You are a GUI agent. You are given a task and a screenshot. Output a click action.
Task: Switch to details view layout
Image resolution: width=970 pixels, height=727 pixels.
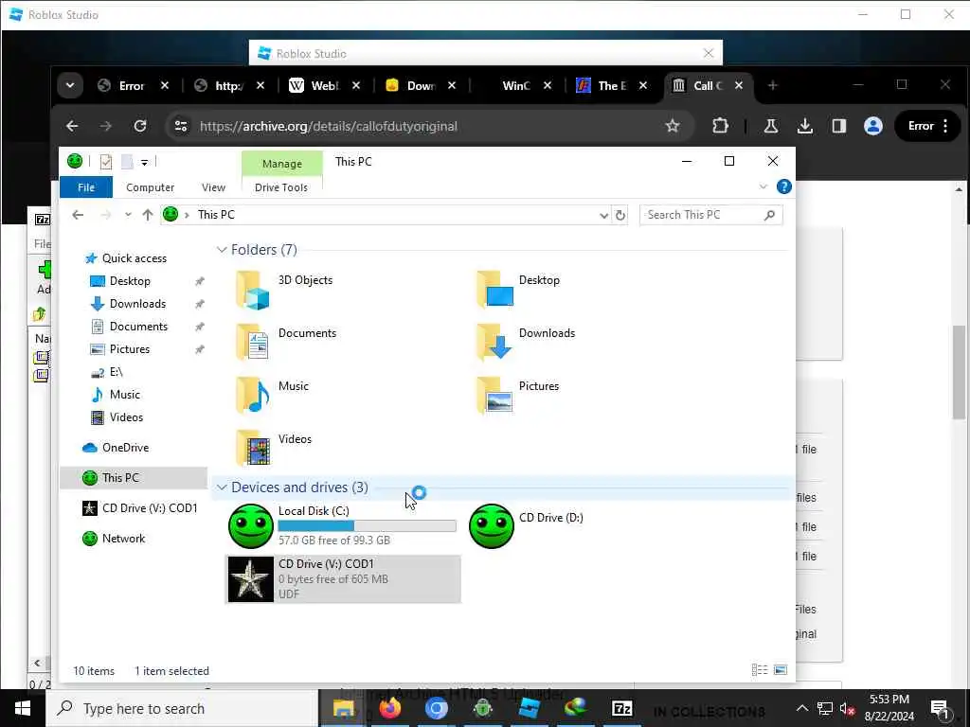point(759,669)
